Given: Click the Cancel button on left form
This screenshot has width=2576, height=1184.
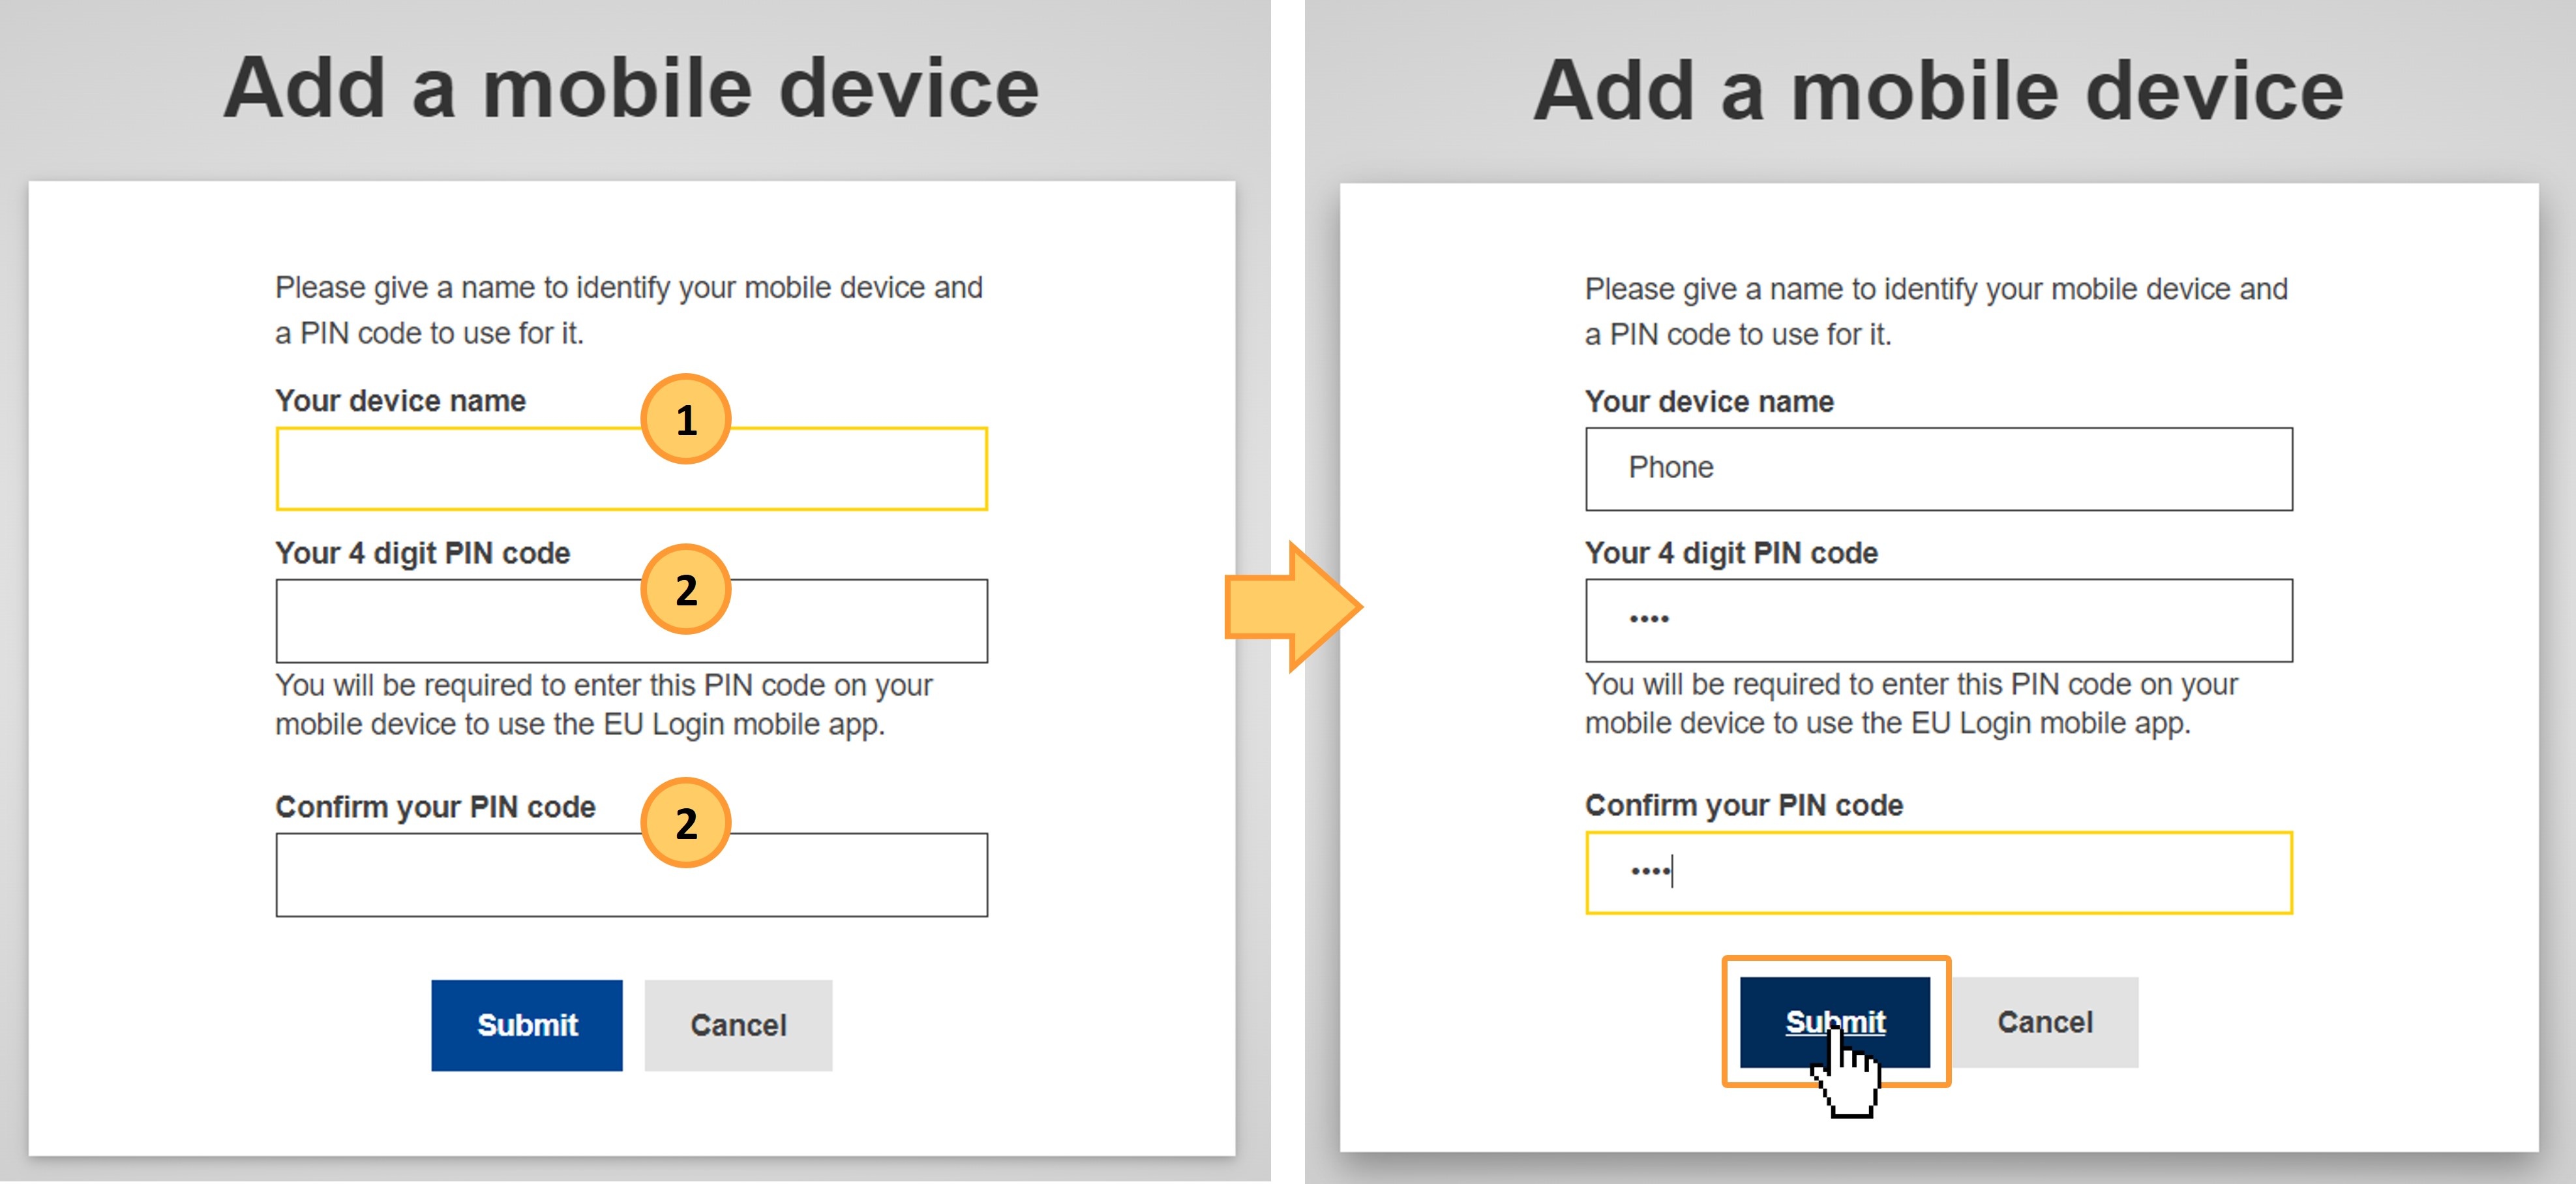Looking at the screenshot, I should coord(740,1023).
